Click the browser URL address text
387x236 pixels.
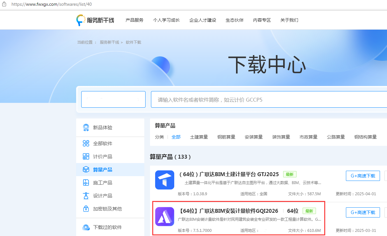pyautogui.click(x=52, y=5)
